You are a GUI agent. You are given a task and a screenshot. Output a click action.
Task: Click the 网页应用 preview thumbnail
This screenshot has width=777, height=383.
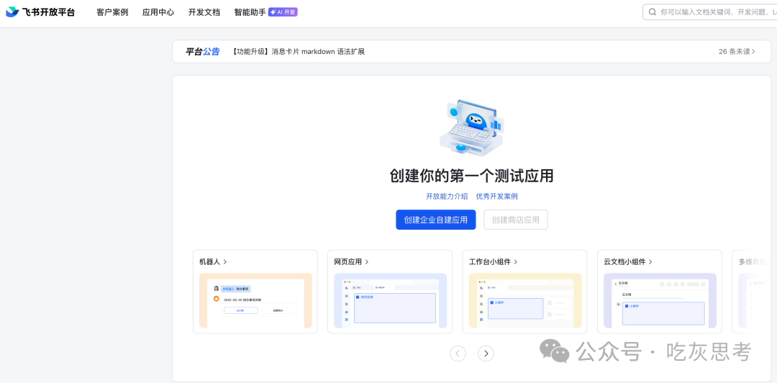(x=391, y=301)
